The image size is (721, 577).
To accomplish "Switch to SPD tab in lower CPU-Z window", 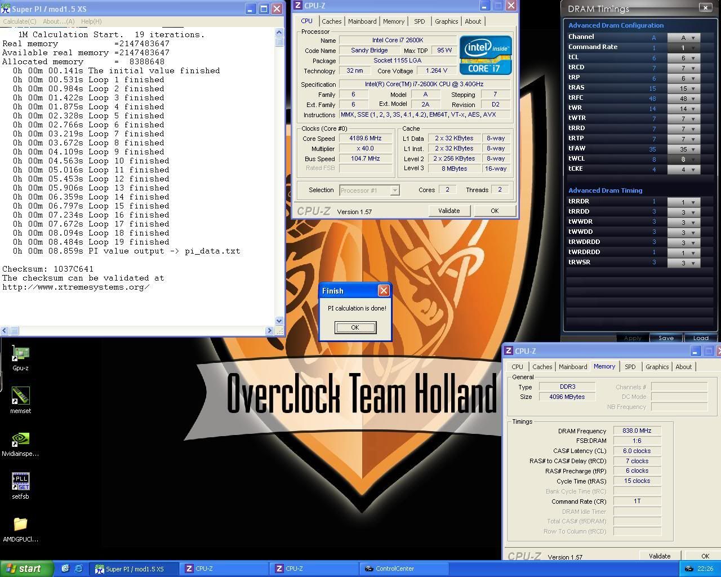I will pyautogui.click(x=630, y=367).
